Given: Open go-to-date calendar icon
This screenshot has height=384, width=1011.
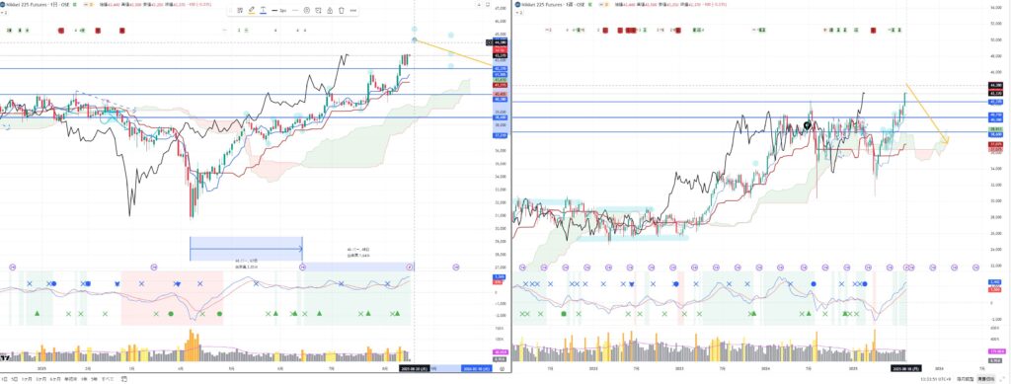Looking at the screenshot, I should [123, 379].
